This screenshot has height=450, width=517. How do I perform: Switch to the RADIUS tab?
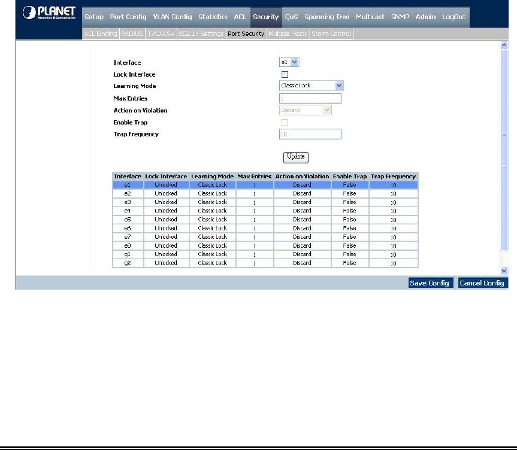[132, 34]
